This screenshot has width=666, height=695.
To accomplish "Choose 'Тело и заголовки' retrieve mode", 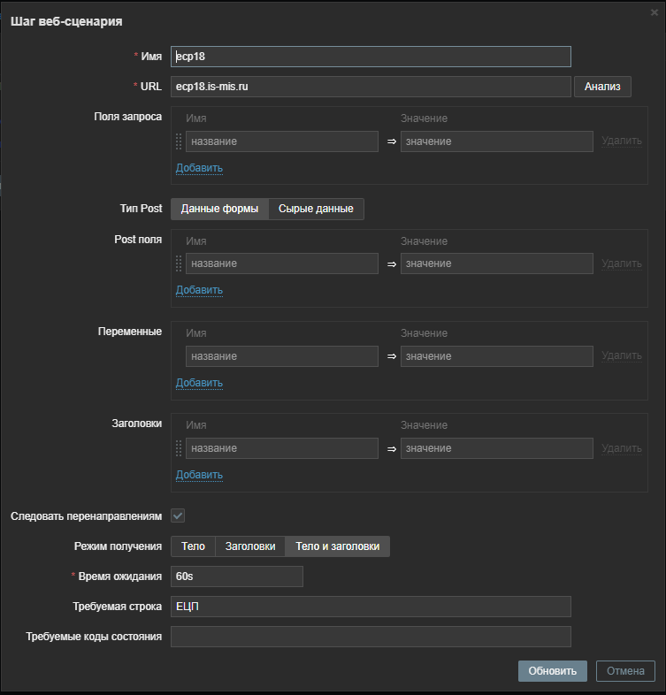I will coord(337,546).
